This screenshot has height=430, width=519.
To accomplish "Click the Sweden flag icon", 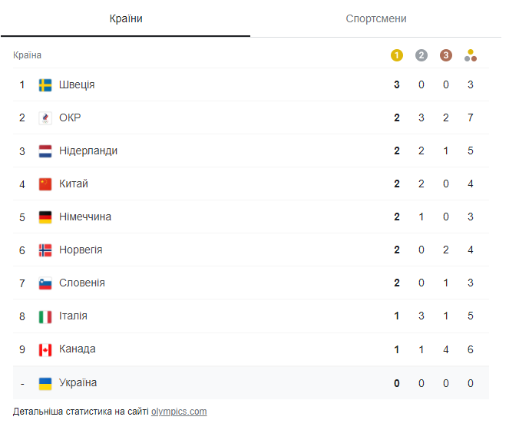I will tap(45, 84).
